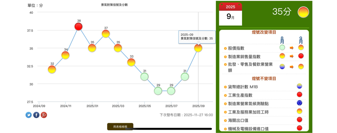337x133 pixels.
Task: Select the 2025/08 green point valued 31
Action: (x=185, y=77)
